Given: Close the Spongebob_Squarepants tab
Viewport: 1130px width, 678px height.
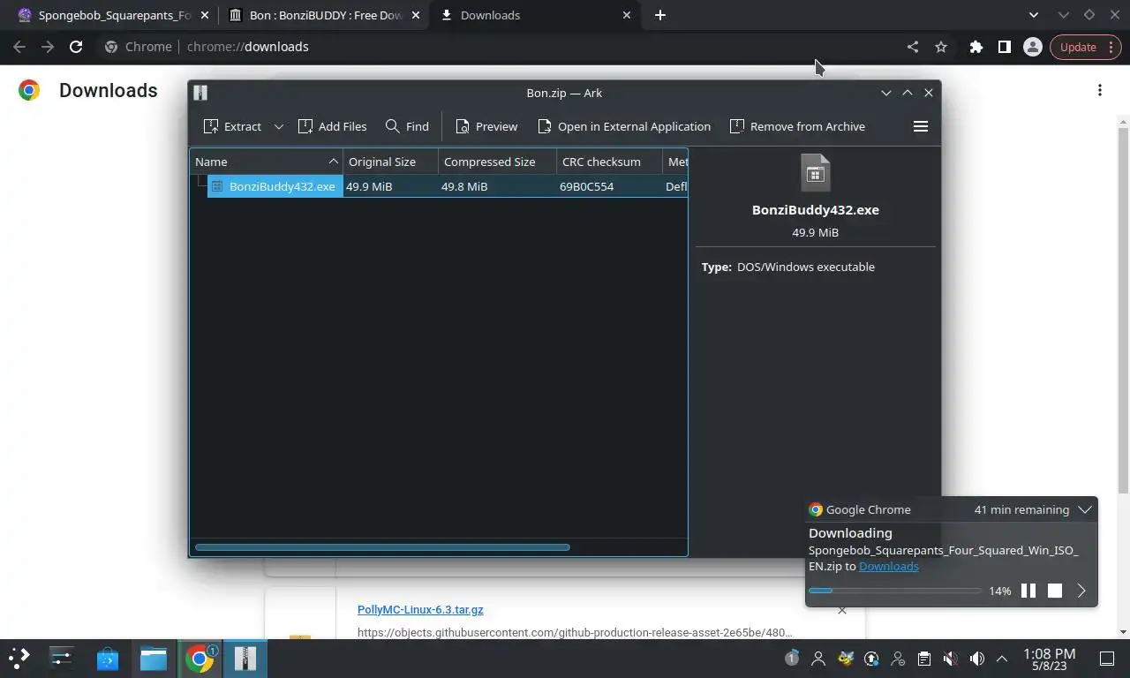Looking at the screenshot, I should pyautogui.click(x=205, y=15).
